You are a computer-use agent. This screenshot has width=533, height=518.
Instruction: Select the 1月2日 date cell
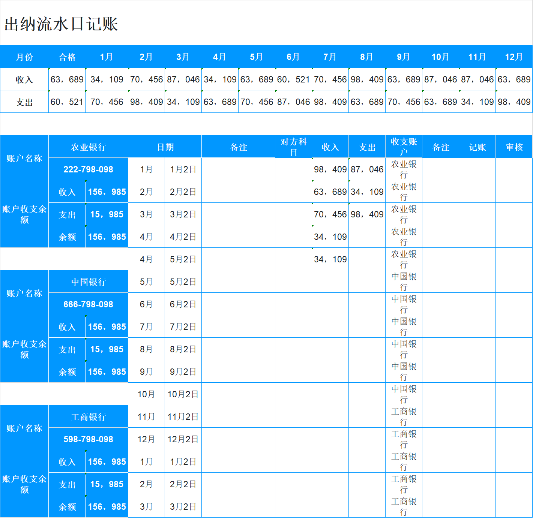click(x=183, y=169)
